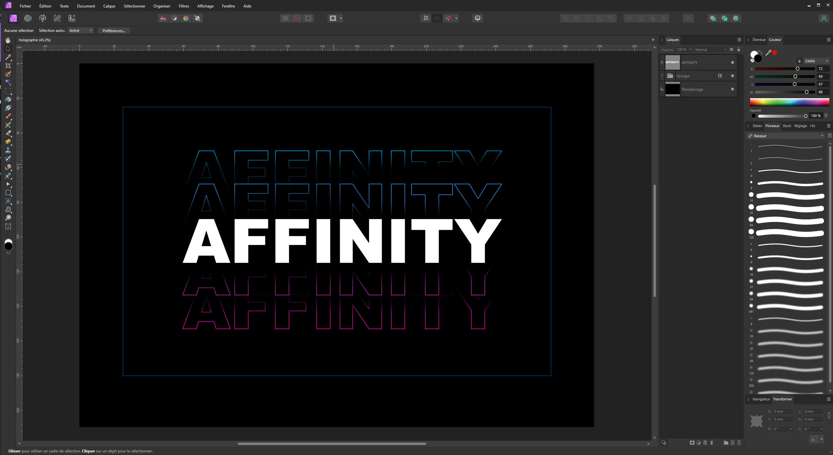
Task: Open the CMJN colour model dropdown
Action: tap(816, 61)
